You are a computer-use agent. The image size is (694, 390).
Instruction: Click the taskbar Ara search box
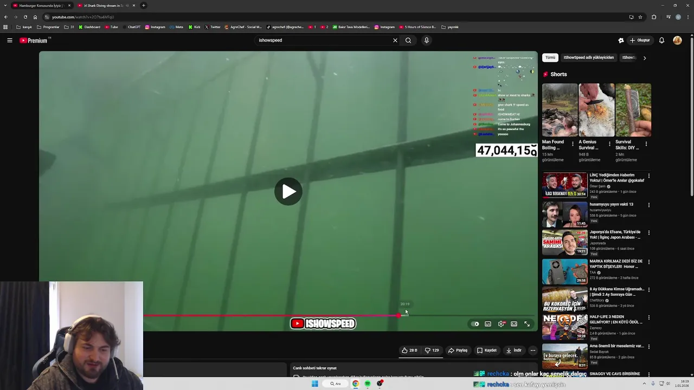click(x=335, y=384)
